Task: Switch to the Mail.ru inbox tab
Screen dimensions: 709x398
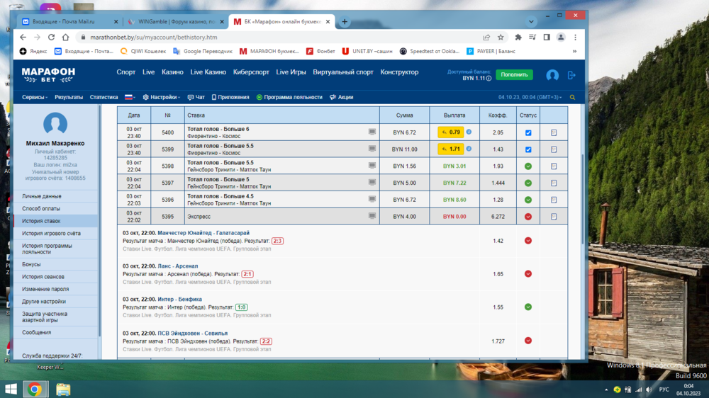Action: pyautogui.click(x=70, y=22)
